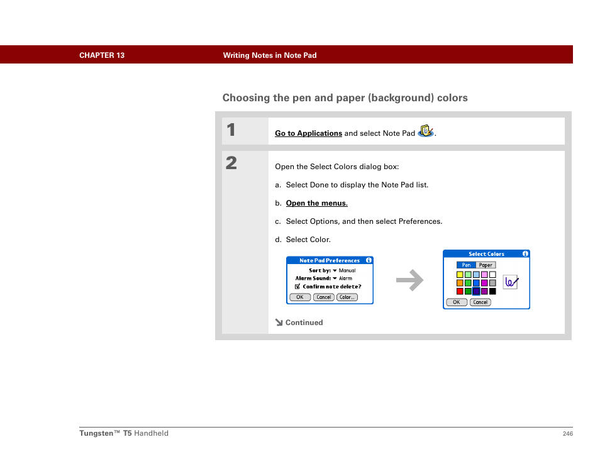Screen dimensions: 600x464
Task: Click the pen color preview thumbnail
Action: coord(511,282)
